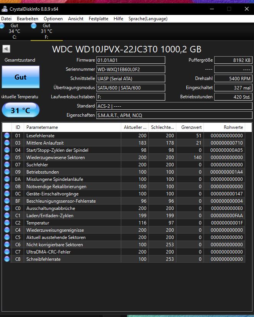Click the Puffergröße value 8192 KB
Image resolution: width=254 pixels, height=317 pixels.
[233, 60]
